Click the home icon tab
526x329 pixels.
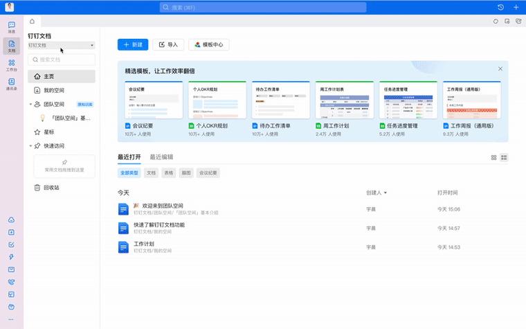tap(33, 21)
